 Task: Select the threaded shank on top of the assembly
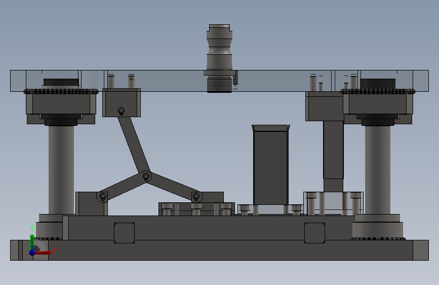point(220,58)
